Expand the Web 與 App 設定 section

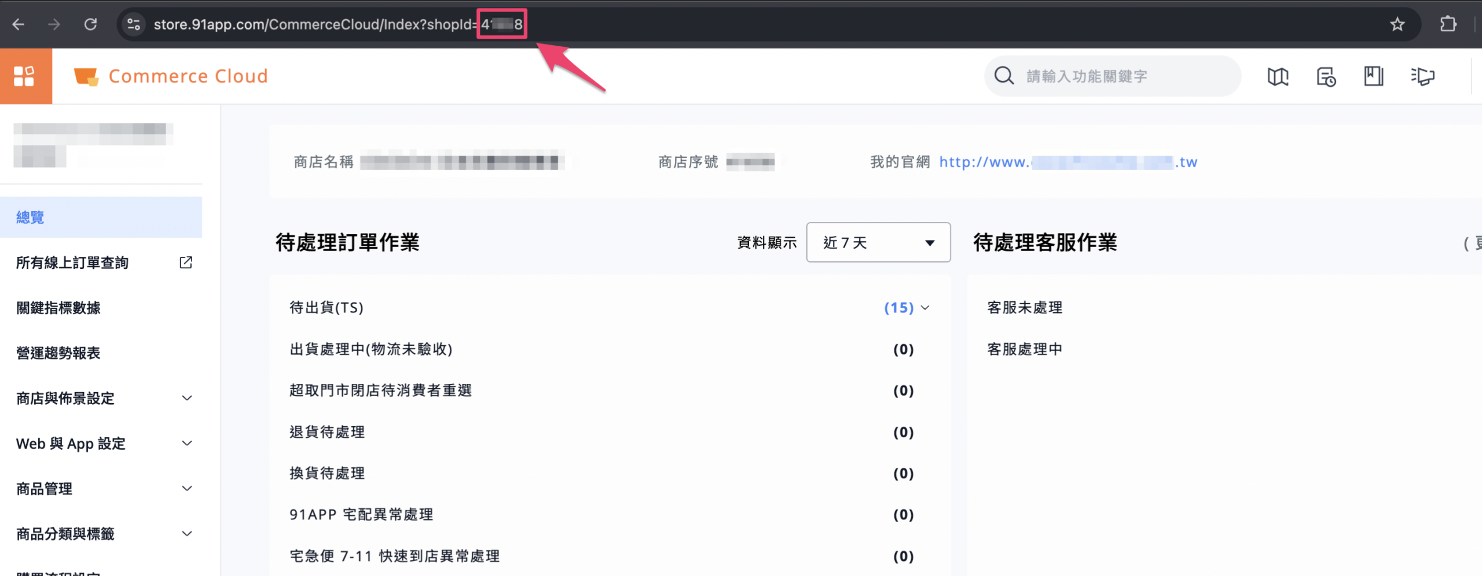(x=186, y=443)
